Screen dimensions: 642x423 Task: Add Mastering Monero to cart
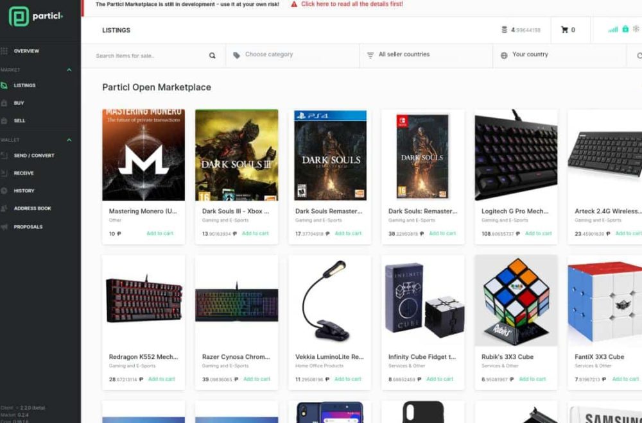(160, 233)
